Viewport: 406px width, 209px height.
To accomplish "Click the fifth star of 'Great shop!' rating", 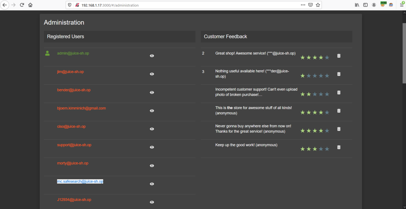I will [327, 57].
